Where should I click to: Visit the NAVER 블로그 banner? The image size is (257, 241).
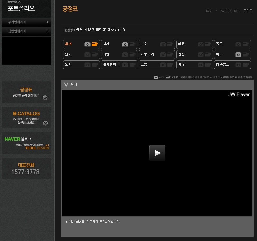26,143
